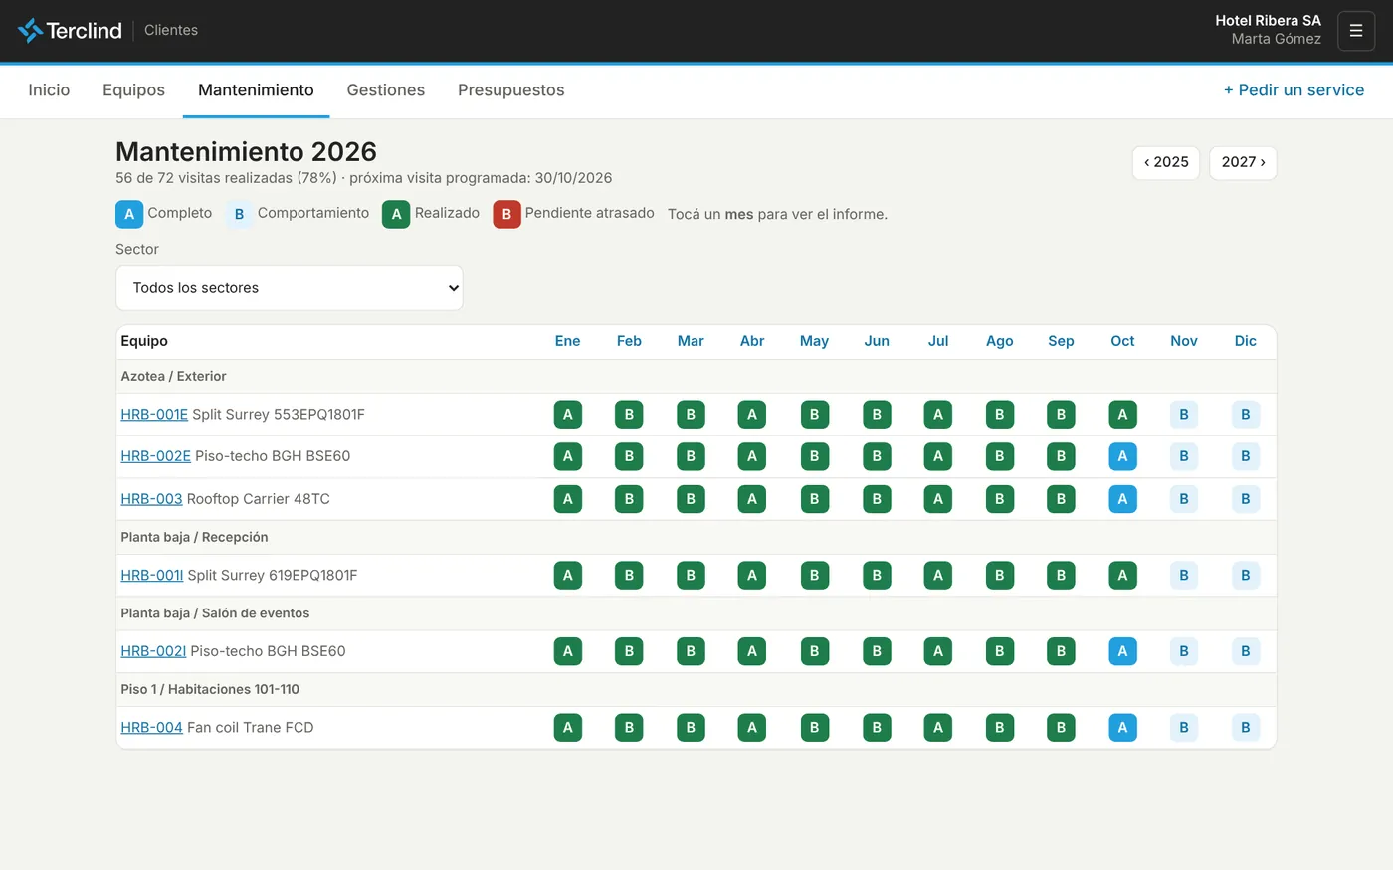Screen dimensions: 1393x870
Task: Open June badge for HRB-002E Piso-techo
Action: click(x=877, y=456)
